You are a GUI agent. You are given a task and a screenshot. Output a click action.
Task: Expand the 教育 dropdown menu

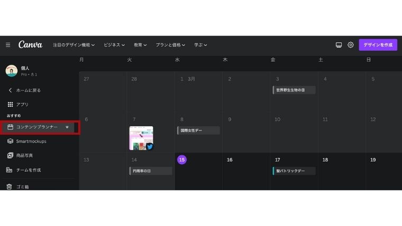(x=140, y=45)
